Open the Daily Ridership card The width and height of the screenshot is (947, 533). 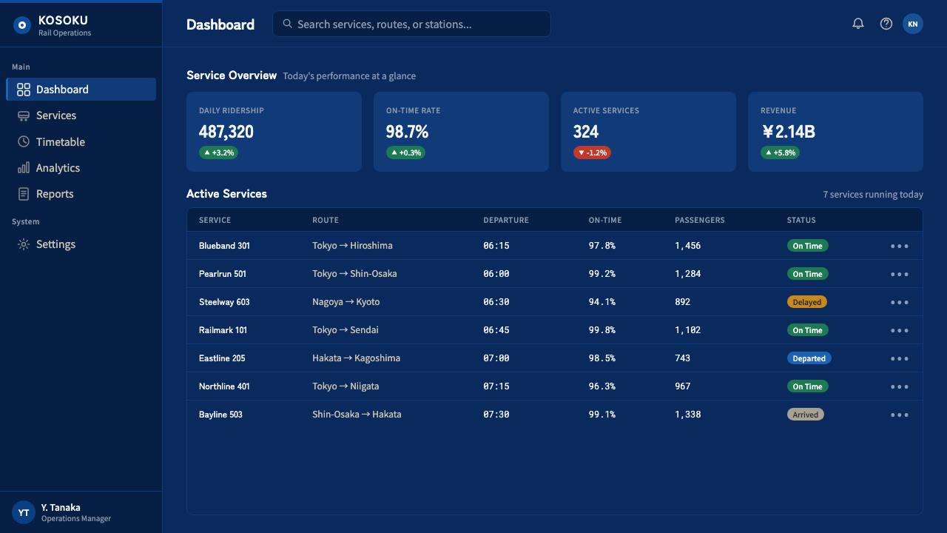274,132
